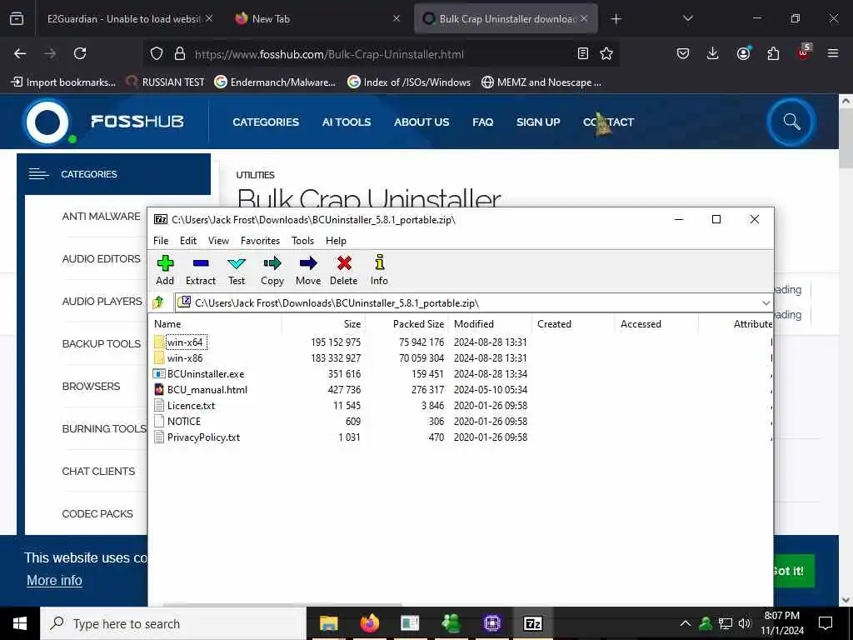This screenshot has height=640, width=853.
Task: Open the list all tabs dropdown
Action: point(687,18)
